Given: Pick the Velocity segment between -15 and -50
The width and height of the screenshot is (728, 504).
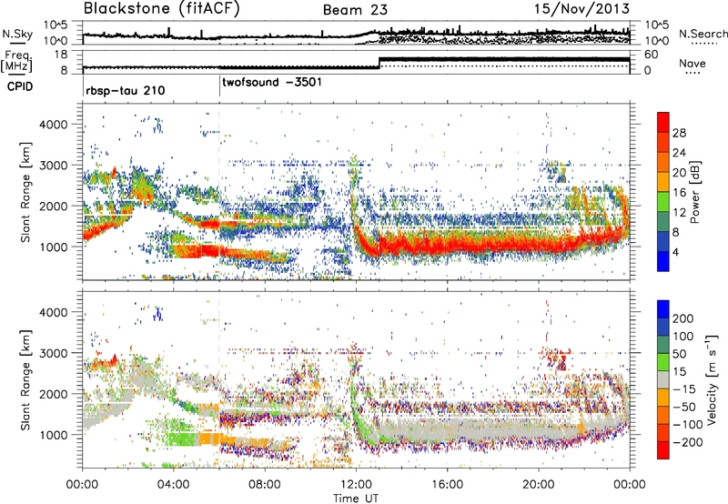Looking at the screenshot, I should [663, 398].
